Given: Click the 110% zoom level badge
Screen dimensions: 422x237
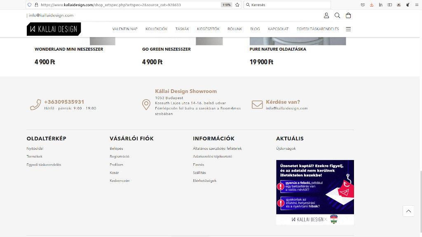Looking at the screenshot, I should pyautogui.click(x=227, y=5).
